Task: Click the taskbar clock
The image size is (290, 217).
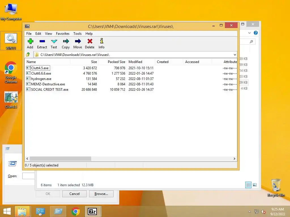Action: point(278,211)
